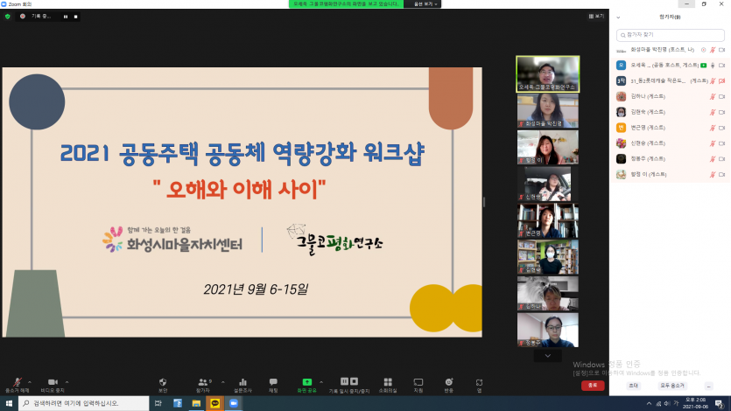Select participant 김하나 (게스트)
This screenshot has height=411, width=731.
pyautogui.click(x=670, y=96)
